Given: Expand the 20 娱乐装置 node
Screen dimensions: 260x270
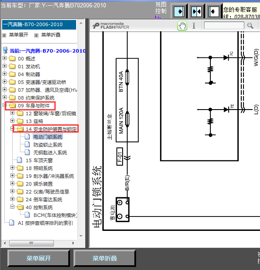Looking at the screenshot, I should pyautogui.click(x=12, y=183).
